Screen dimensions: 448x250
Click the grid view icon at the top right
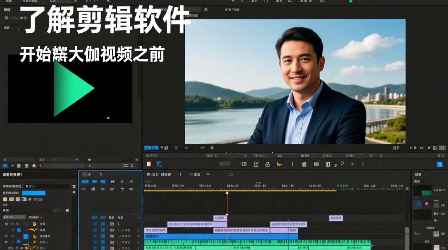point(435,148)
